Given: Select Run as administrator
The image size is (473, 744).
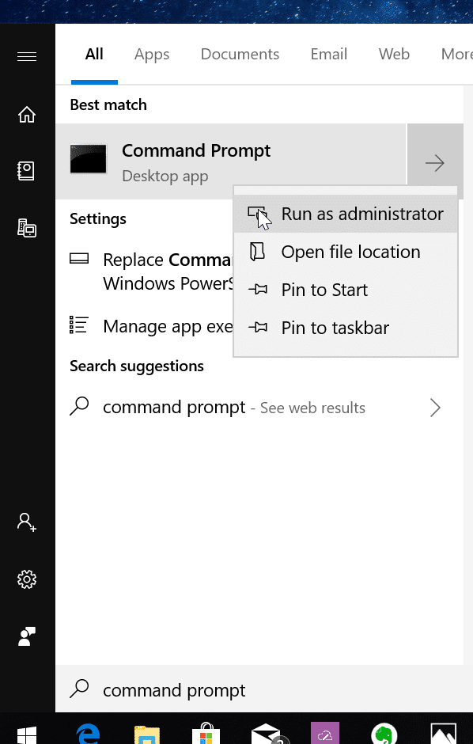Looking at the screenshot, I should [361, 214].
